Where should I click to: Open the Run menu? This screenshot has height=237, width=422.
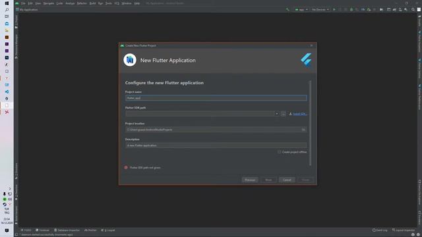coord(100,3)
